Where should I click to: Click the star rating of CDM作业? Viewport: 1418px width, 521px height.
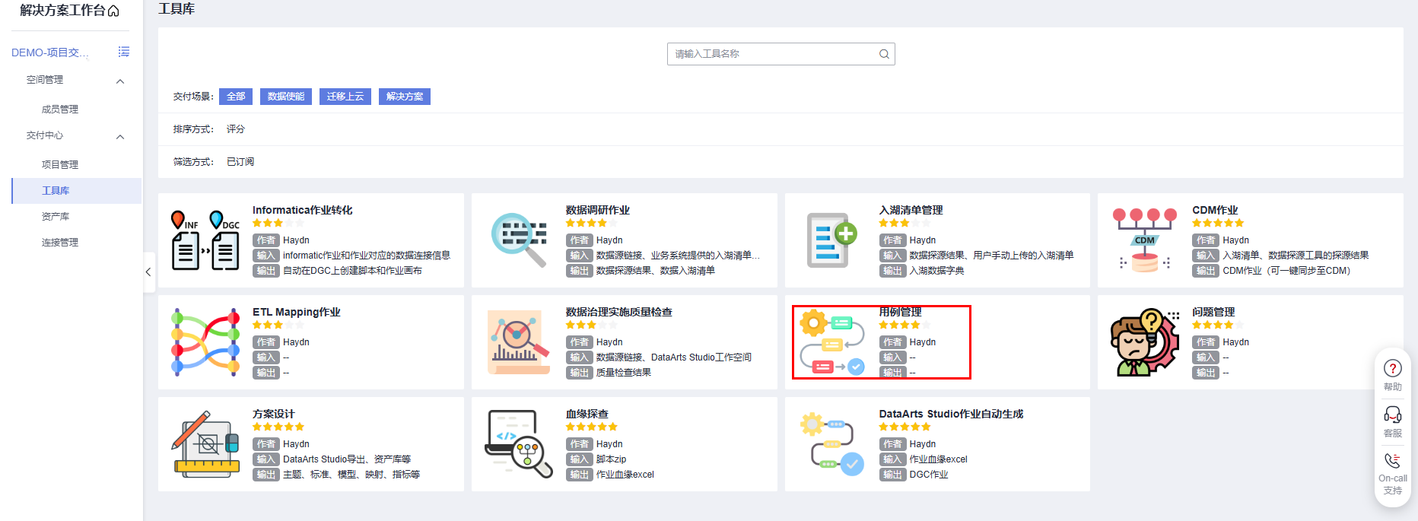1218,223
